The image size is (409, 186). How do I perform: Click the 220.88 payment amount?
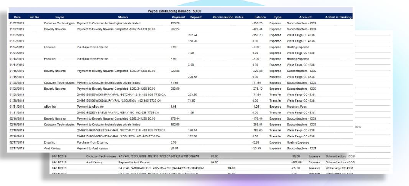(x=175, y=71)
